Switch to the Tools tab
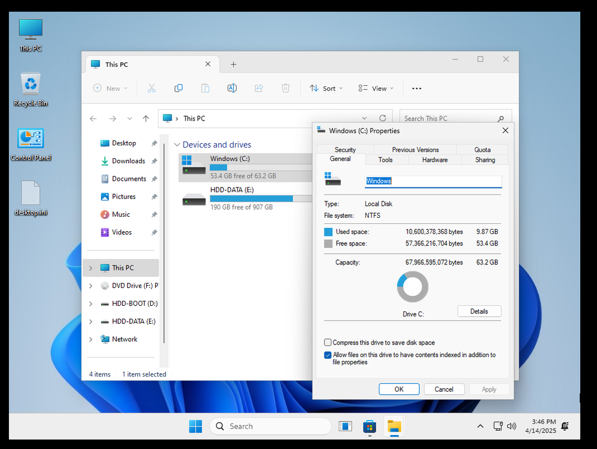Image resolution: width=597 pixels, height=449 pixels. (385, 160)
